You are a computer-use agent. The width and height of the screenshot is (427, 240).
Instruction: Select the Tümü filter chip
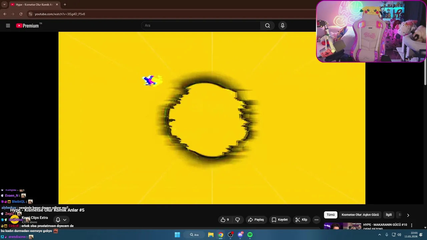point(331,215)
